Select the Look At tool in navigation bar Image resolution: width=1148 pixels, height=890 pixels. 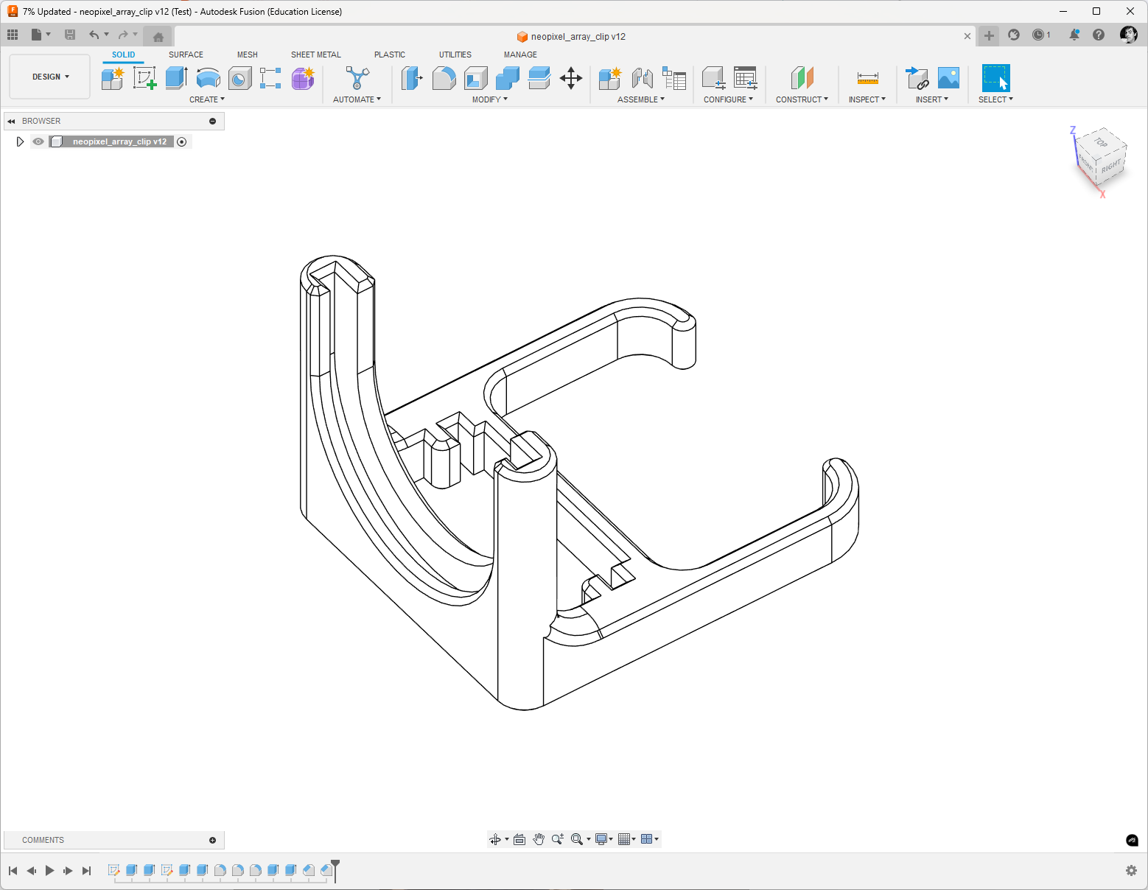pos(519,839)
